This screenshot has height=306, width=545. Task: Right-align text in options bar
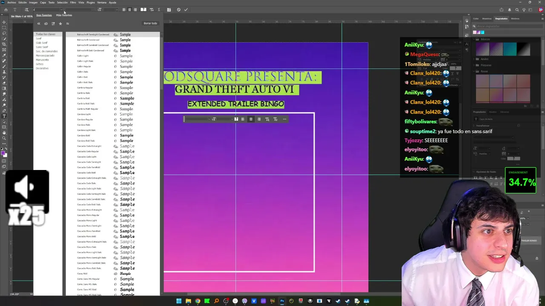[135, 10]
